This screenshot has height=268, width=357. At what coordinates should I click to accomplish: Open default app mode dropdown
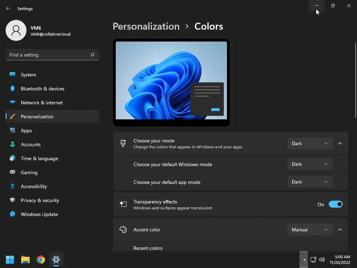tap(310, 182)
